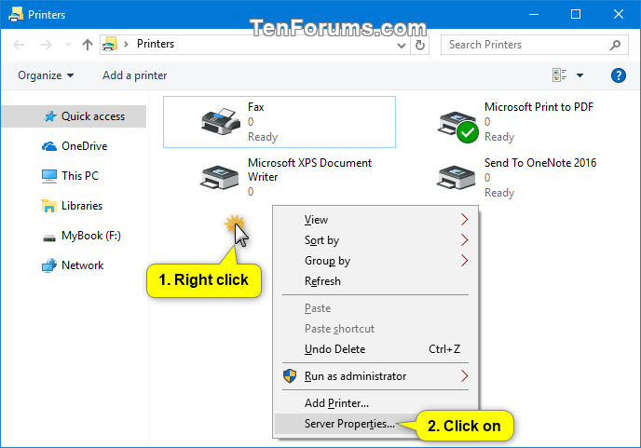641x448 pixels.
Task: Expand the address bar history dropdown
Action: point(402,45)
